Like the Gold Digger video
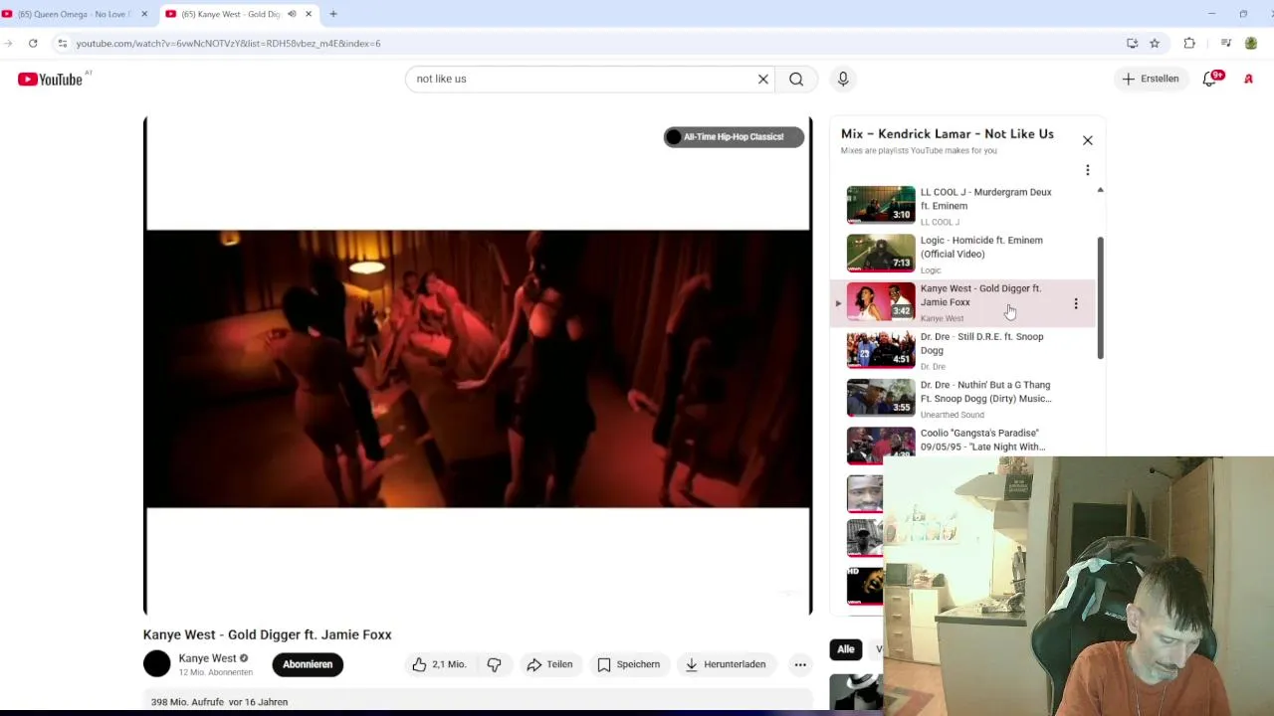The image size is (1274, 716). 439,664
